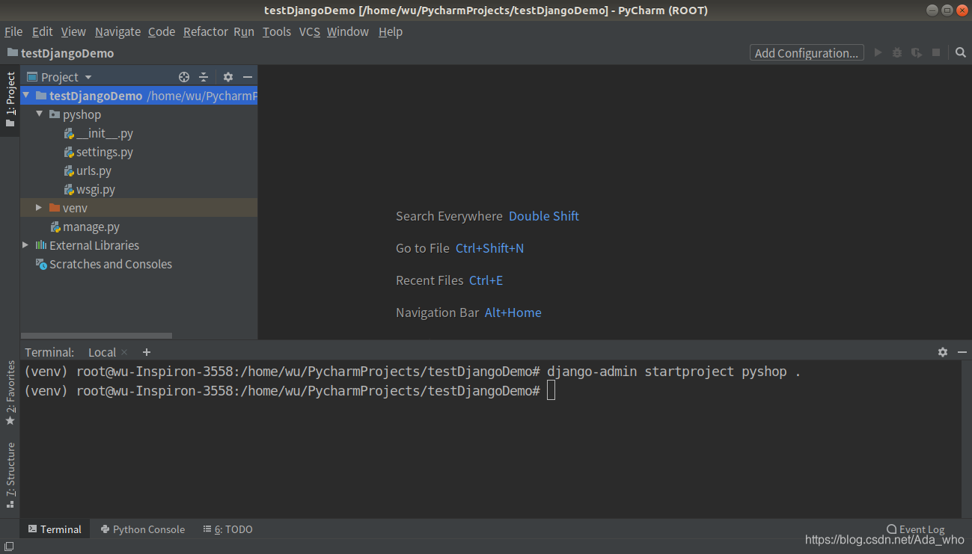Open the VCS menu
This screenshot has height=554, width=972.
(310, 31)
